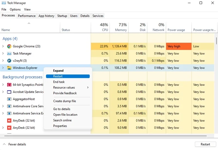
Task: Click the first AnyDesk (32 bit) icon
Action: pyautogui.click(x=9, y=120)
